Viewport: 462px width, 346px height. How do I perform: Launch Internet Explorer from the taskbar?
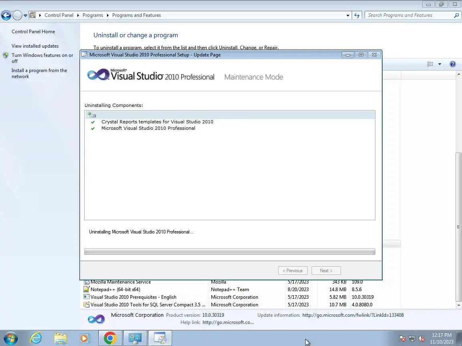click(36, 338)
